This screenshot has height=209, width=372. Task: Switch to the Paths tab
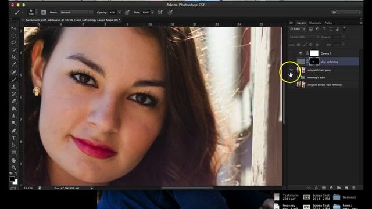(328, 23)
